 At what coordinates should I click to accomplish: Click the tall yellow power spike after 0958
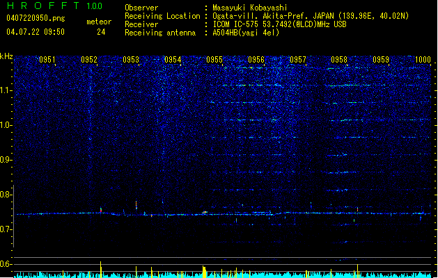(357, 271)
